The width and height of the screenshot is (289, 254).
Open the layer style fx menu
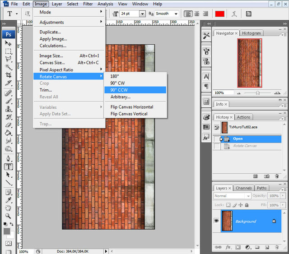click(228, 247)
